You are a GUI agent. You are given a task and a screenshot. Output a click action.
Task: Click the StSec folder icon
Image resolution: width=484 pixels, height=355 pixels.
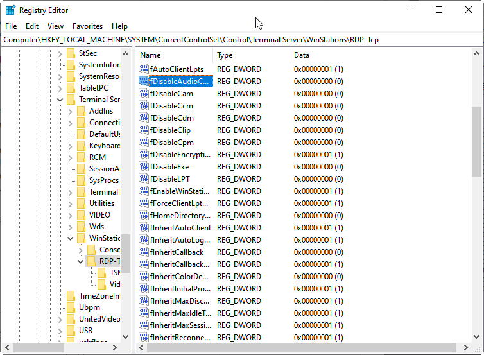(x=71, y=53)
